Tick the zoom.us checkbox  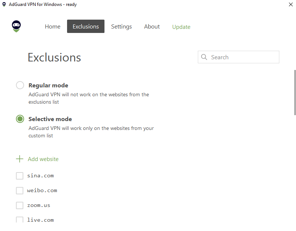click(20, 205)
